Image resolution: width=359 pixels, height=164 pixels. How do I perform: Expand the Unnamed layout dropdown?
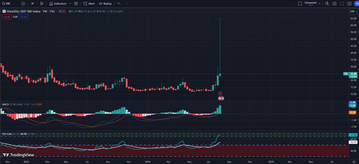319,4
